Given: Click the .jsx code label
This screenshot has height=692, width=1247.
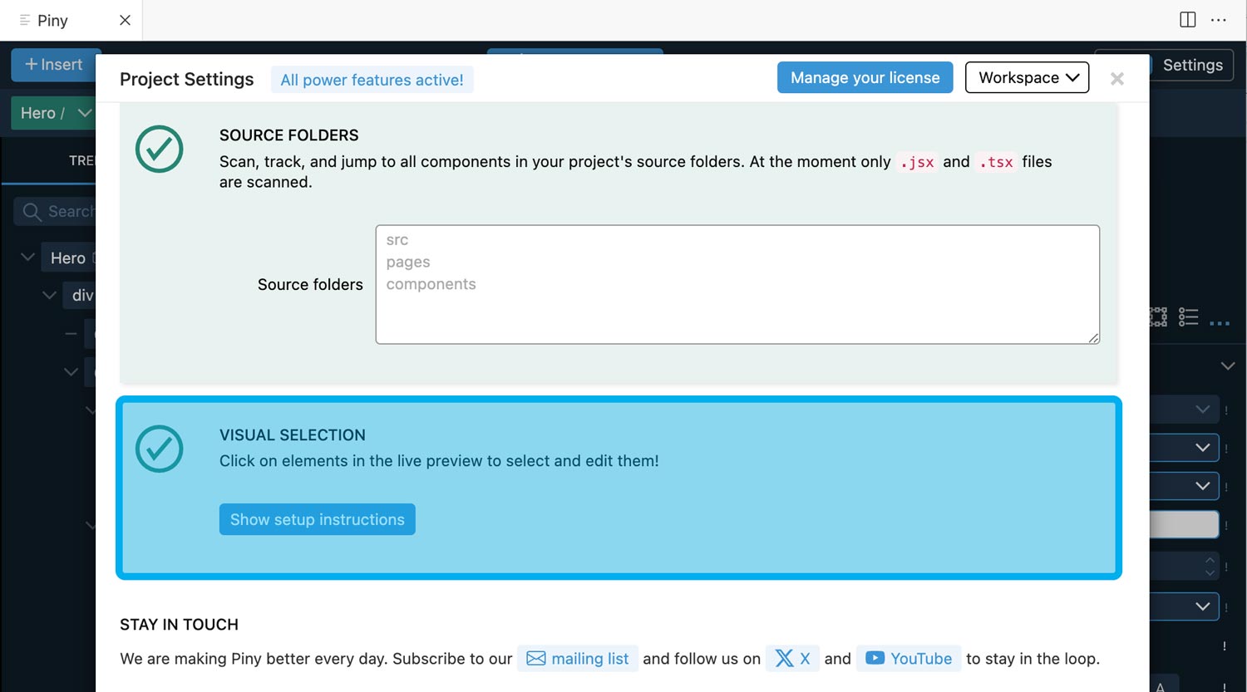Looking at the screenshot, I should pyautogui.click(x=917, y=162).
